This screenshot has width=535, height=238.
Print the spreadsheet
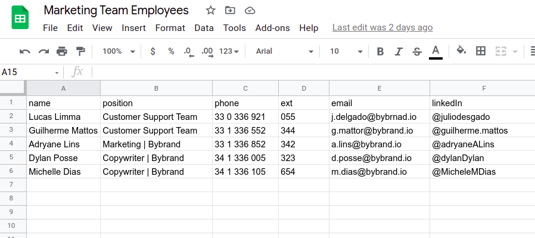[62, 51]
